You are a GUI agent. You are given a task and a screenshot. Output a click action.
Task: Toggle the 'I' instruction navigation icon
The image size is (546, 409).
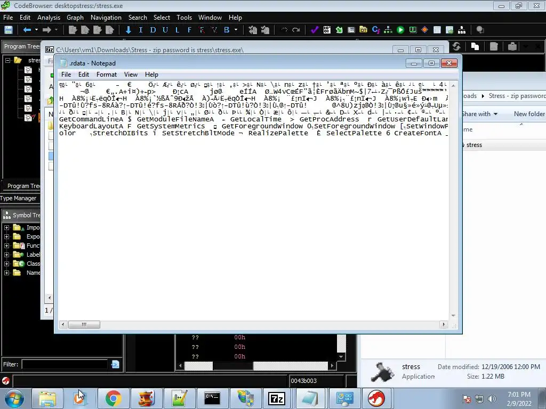(x=141, y=30)
